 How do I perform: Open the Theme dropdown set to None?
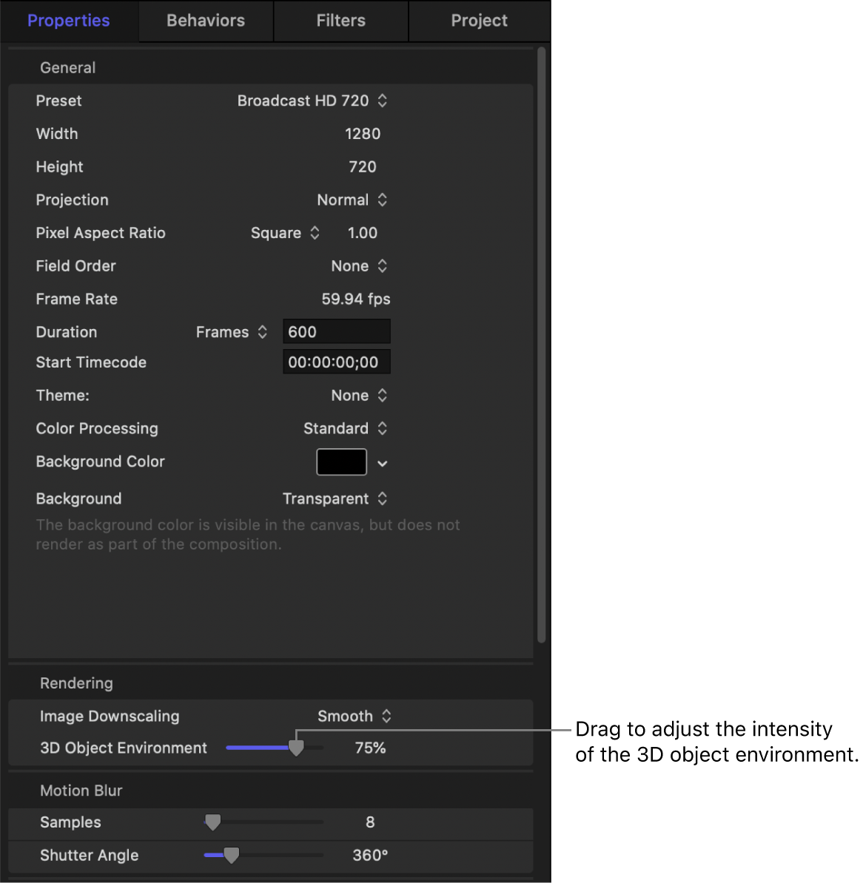(x=382, y=396)
